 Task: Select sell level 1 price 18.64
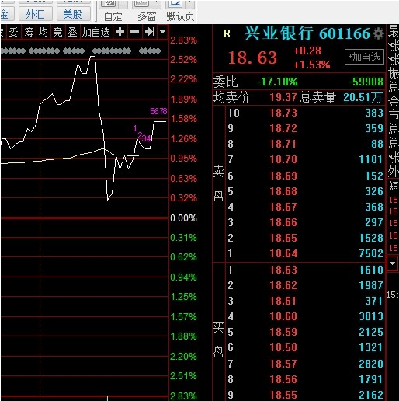pyautogui.click(x=283, y=253)
